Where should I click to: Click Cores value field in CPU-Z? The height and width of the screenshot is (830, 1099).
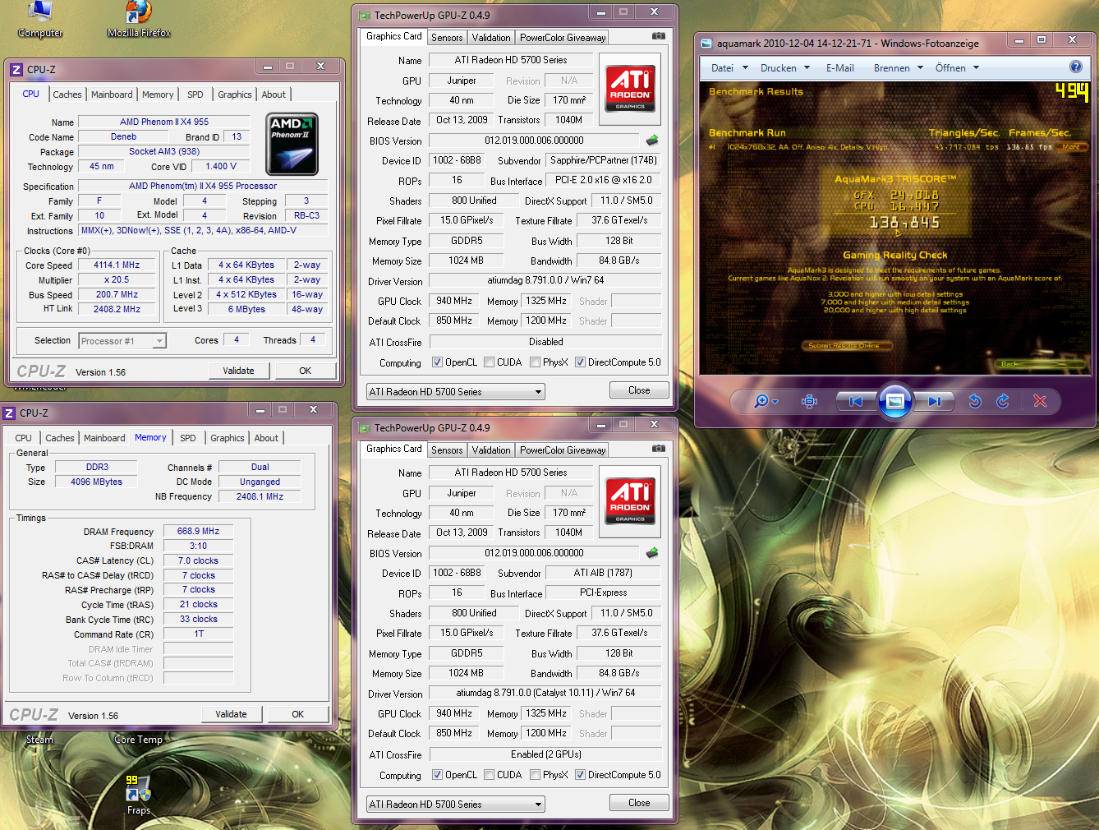coord(237,339)
